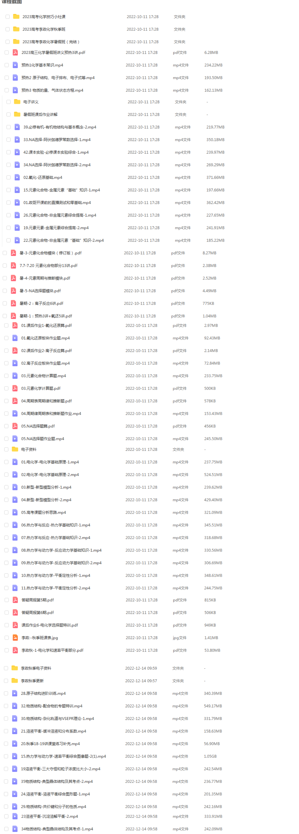Open the file 暑-4-元素周期与推断模块.pdf
Screen dimensions: 299x834
coord(45,278)
